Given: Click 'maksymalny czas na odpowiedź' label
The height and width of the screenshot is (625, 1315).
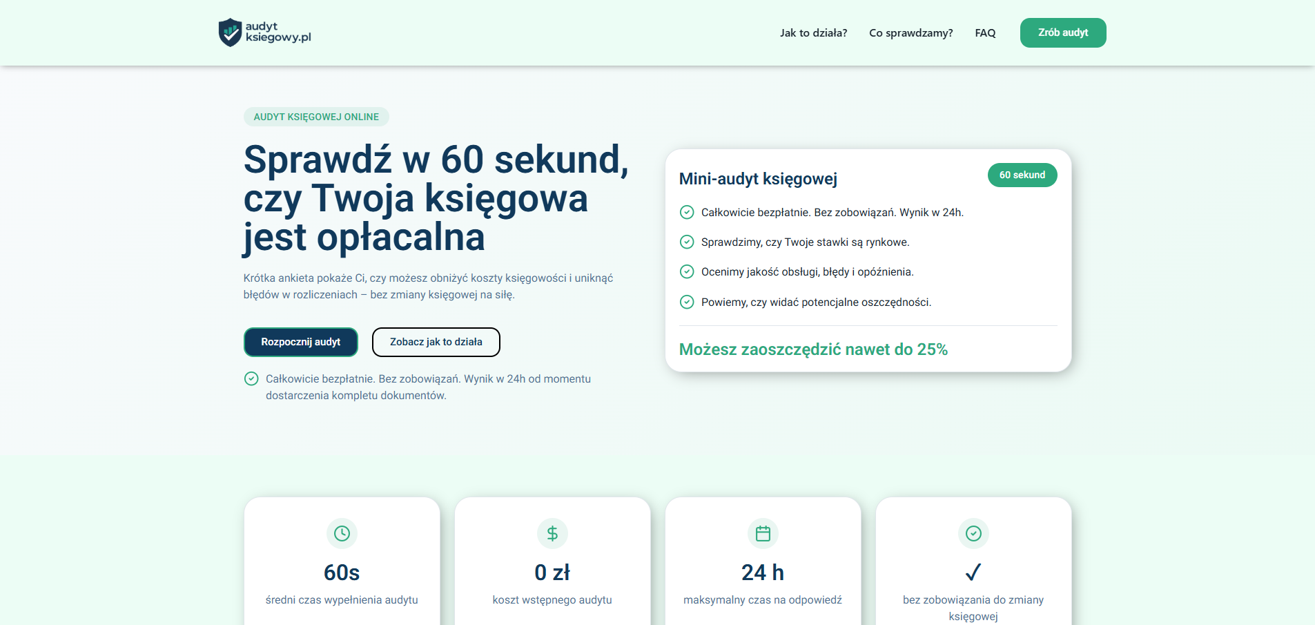Looking at the screenshot, I should 763,600.
